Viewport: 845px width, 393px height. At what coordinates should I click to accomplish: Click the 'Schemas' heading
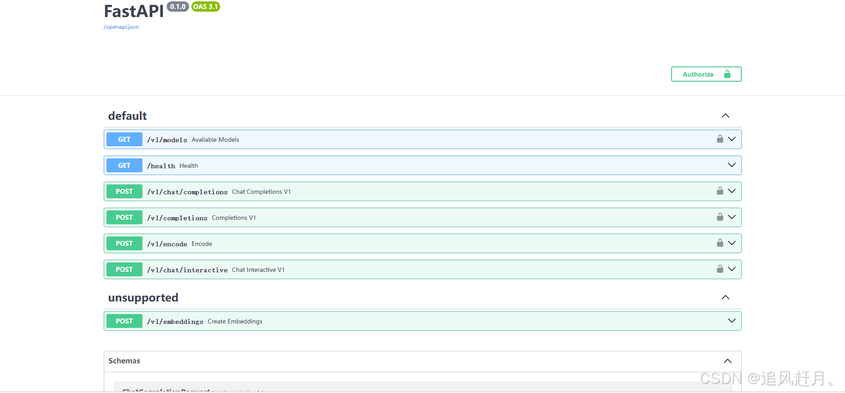point(124,361)
